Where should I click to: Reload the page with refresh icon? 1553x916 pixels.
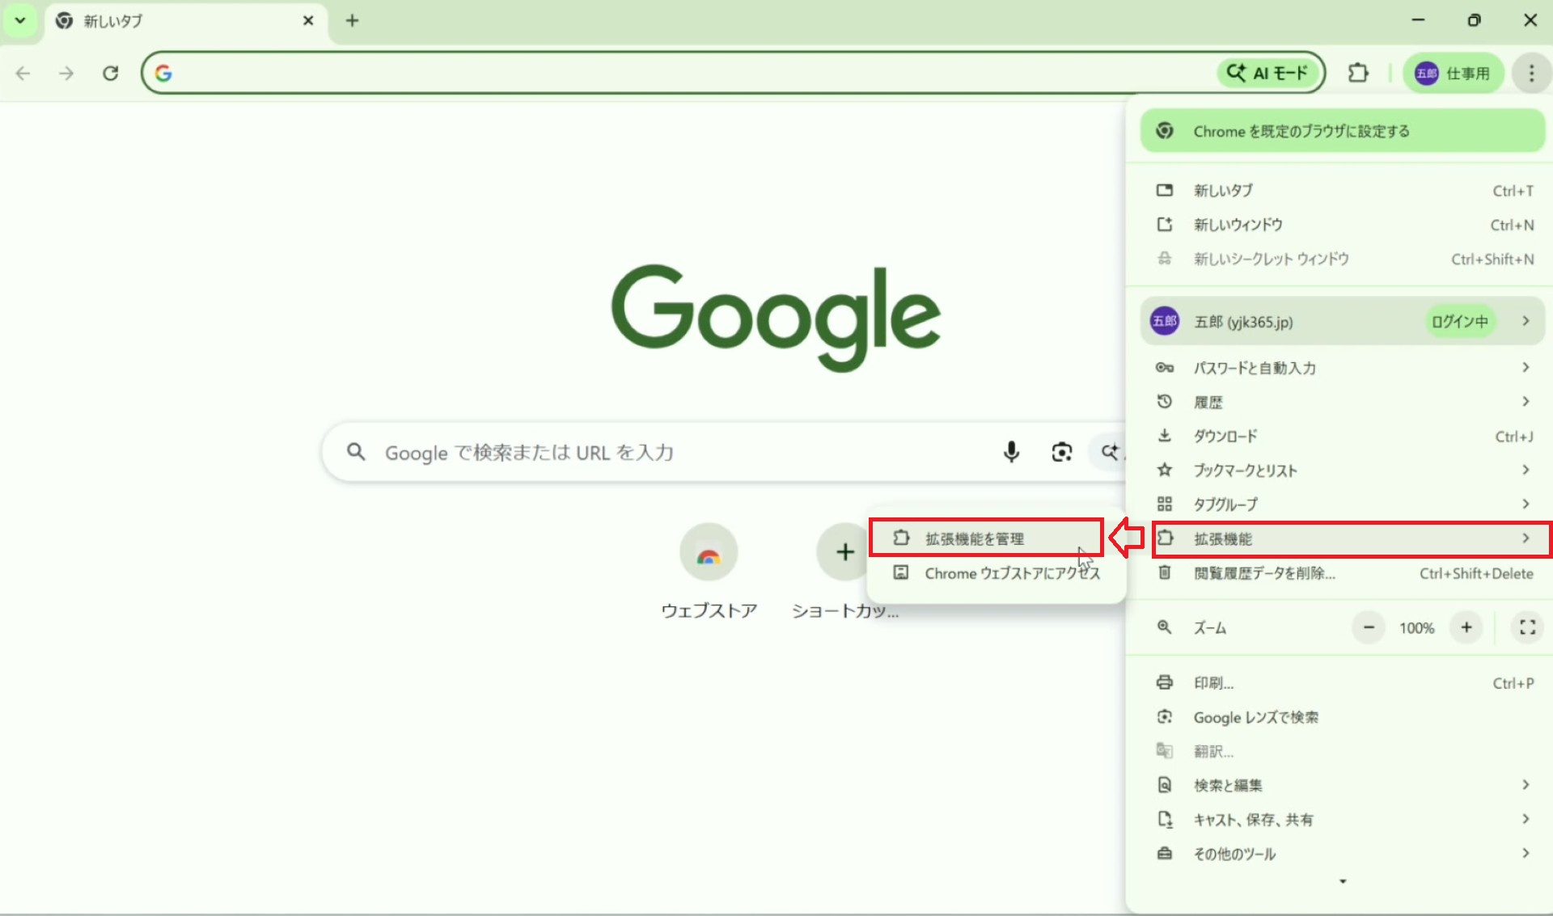click(111, 73)
